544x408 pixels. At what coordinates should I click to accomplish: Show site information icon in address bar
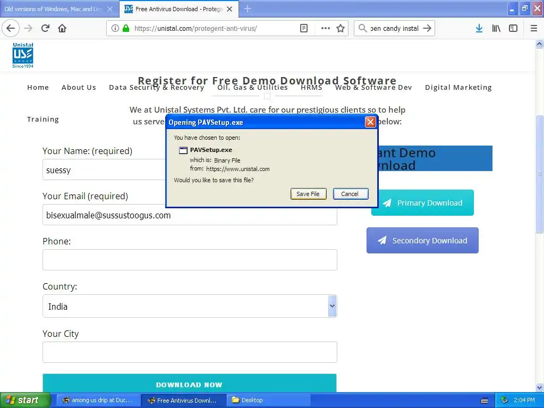point(115,28)
